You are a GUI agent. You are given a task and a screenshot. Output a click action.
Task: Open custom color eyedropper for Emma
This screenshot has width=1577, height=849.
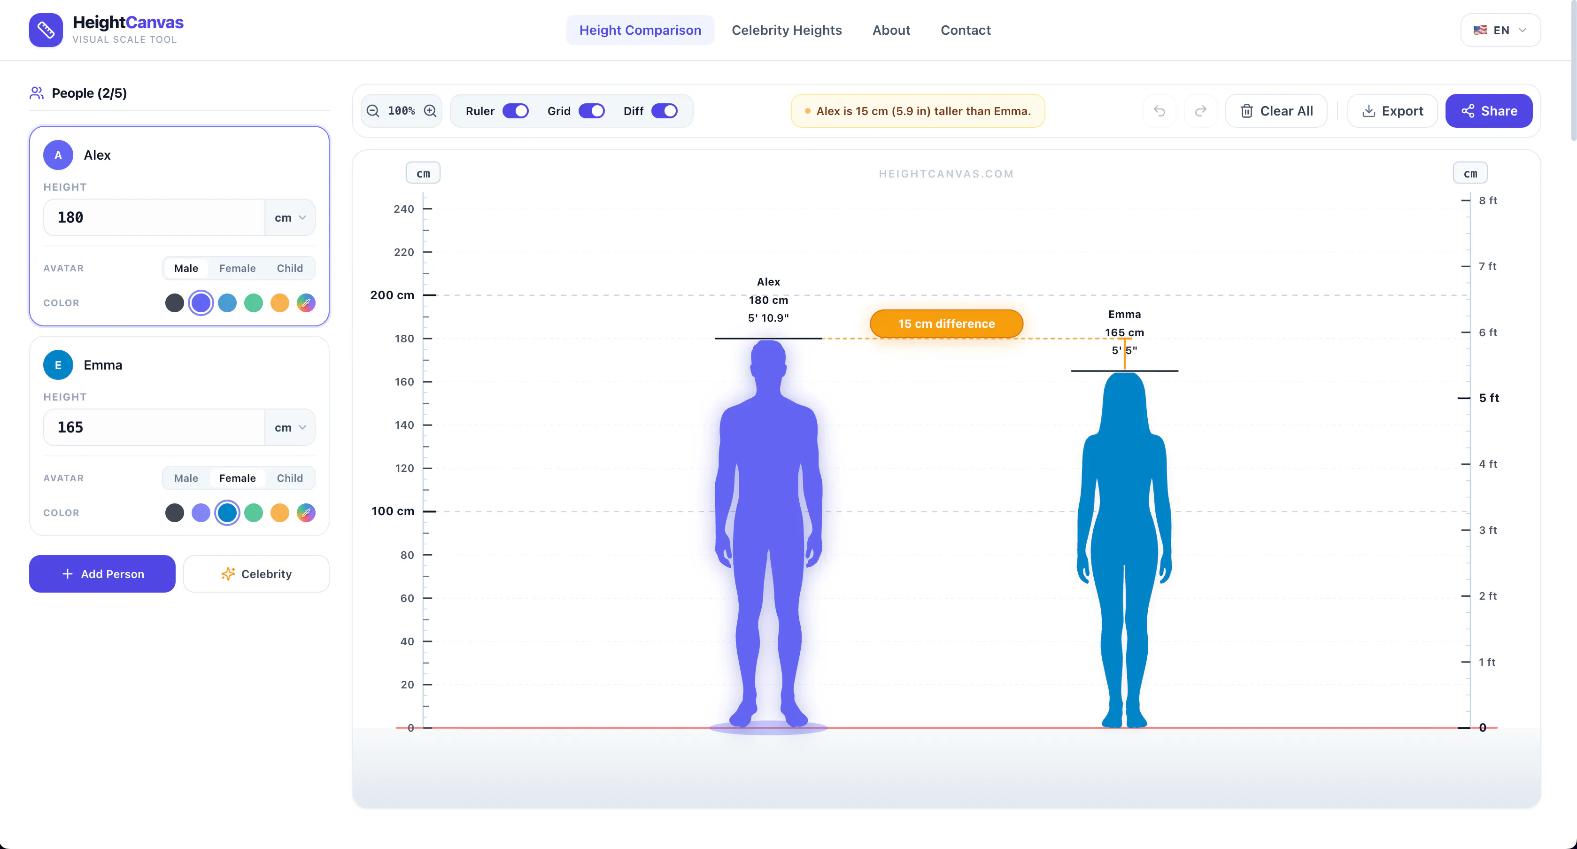pyautogui.click(x=306, y=513)
